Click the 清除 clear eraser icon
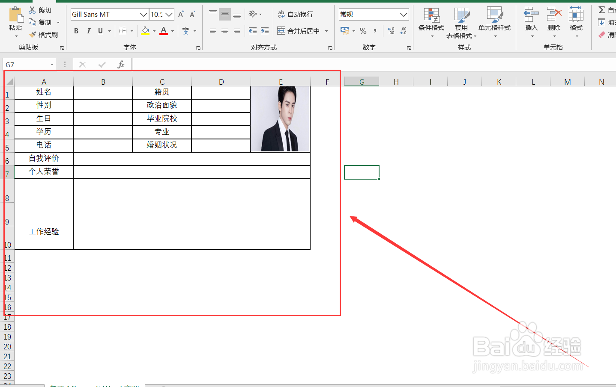616x387 pixels. pos(603,35)
